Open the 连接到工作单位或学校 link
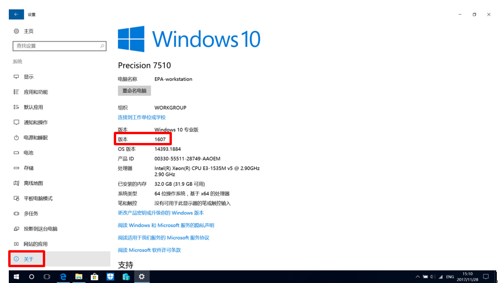This screenshot has width=498, height=283. tap(141, 117)
